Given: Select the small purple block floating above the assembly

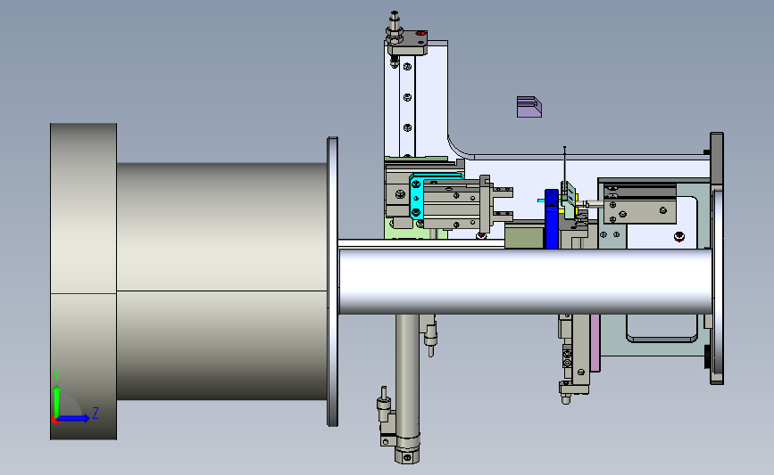Looking at the screenshot, I should [x=529, y=107].
